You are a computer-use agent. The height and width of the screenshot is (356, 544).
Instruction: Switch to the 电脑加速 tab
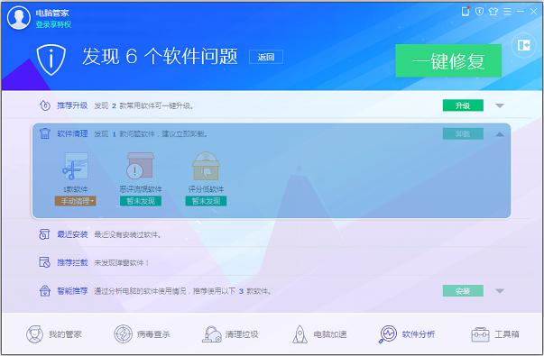pos(319,334)
